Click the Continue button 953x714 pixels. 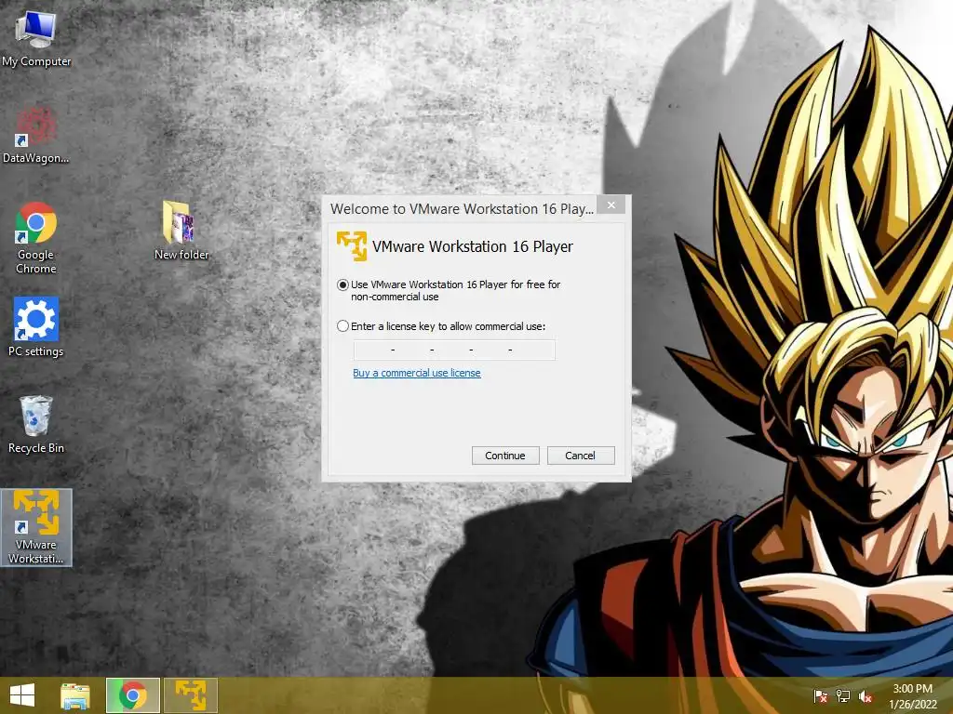[x=505, y=456]
